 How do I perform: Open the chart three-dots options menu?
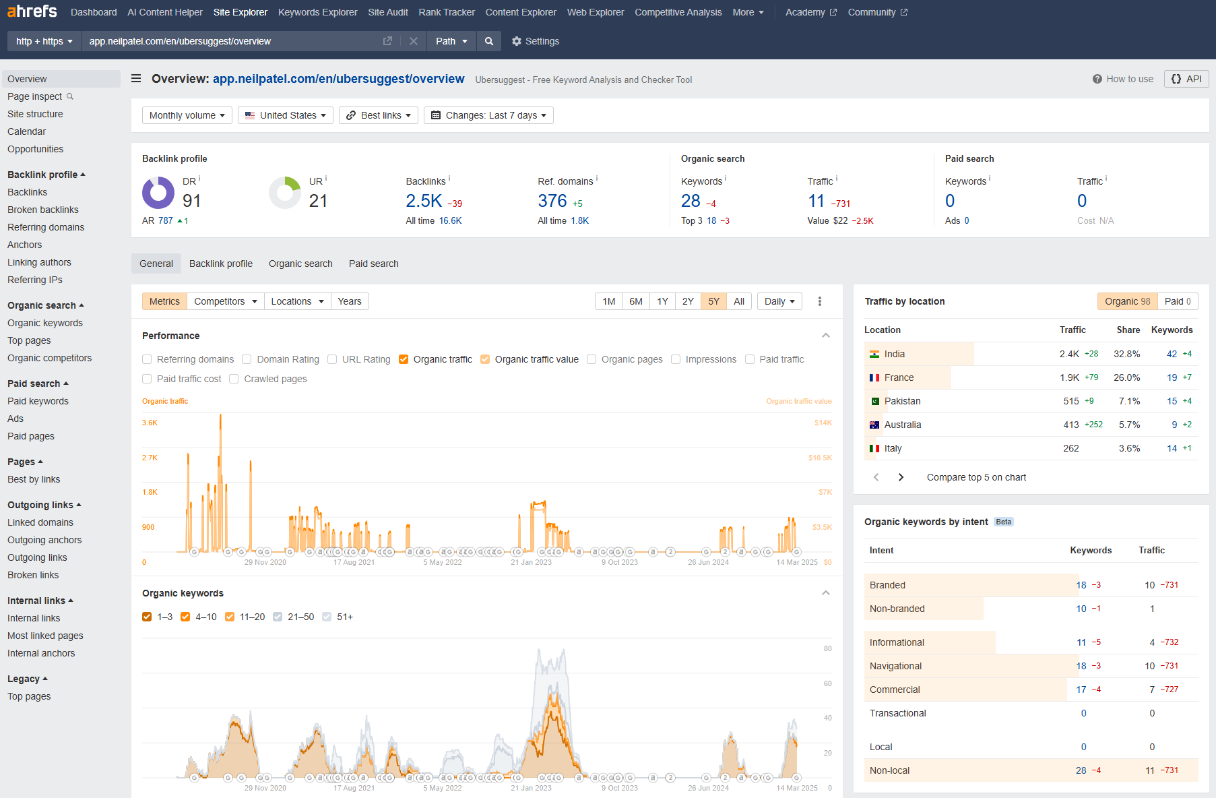(x=820, y=301)
